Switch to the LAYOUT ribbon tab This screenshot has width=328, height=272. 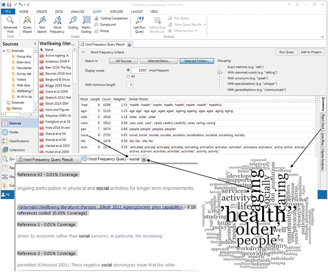[x=137, y=12]
